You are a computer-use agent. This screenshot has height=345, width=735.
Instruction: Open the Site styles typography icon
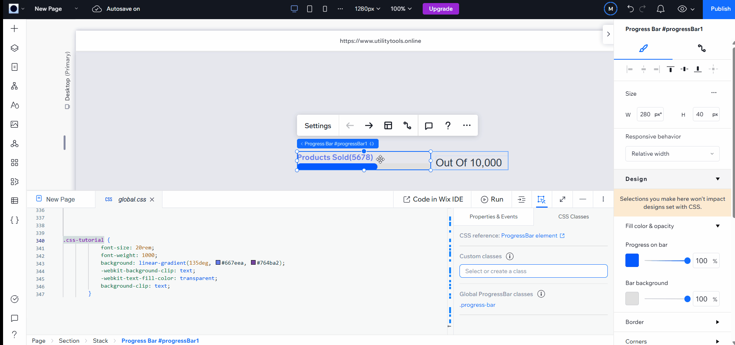point(14,105)
